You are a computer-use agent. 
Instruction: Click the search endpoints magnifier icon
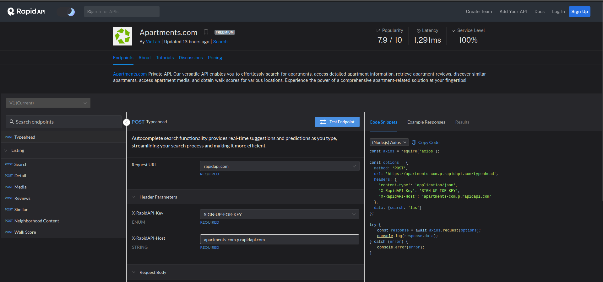pyautogui.click(x=12, y=122)
